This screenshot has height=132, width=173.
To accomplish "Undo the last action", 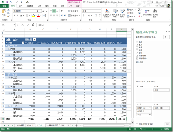I will coord(11,2).
